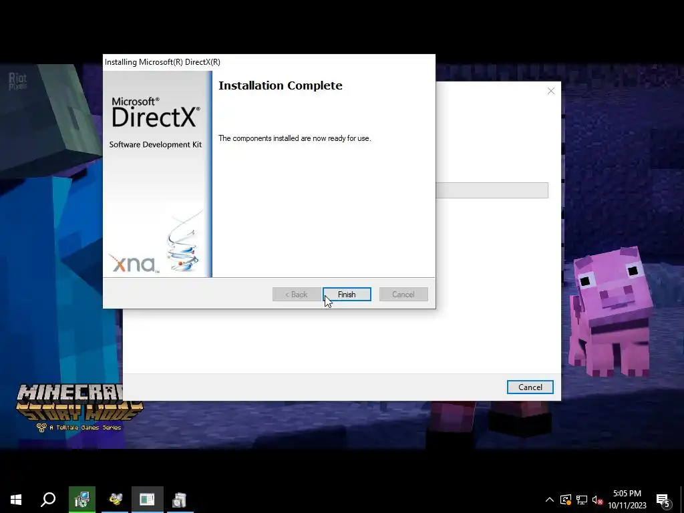This screenshot has width=684, height=513.
Task: Open the Windows Start menu
Action: point(16,500)
